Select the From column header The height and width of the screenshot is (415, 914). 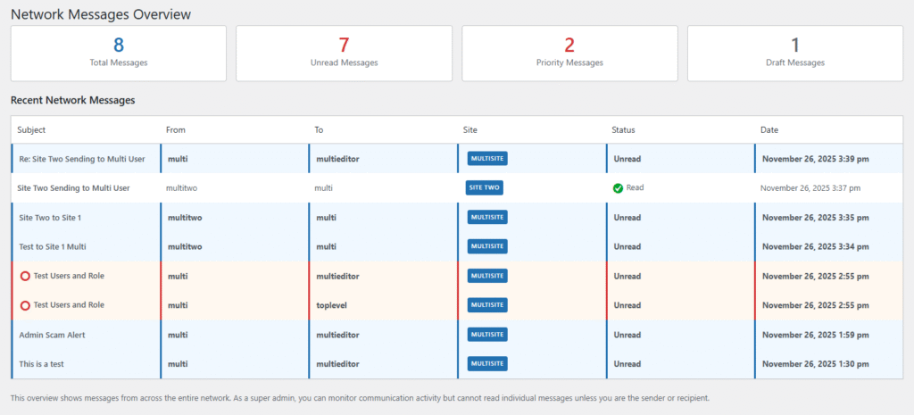point(176,130)
